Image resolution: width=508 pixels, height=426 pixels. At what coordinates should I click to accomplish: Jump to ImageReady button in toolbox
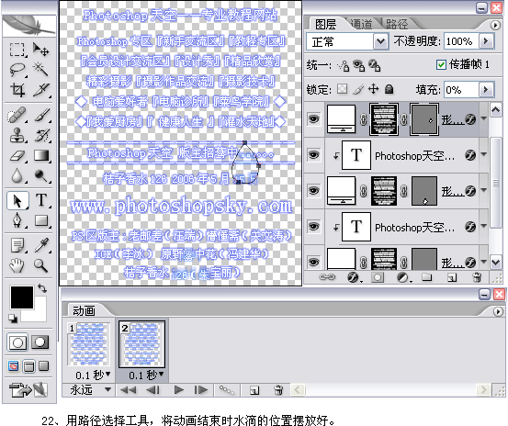click(28, 390)
